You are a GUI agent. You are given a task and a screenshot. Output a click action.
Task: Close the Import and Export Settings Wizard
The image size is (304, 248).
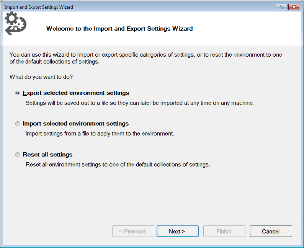pyautogui.click(x=294, y=7)
